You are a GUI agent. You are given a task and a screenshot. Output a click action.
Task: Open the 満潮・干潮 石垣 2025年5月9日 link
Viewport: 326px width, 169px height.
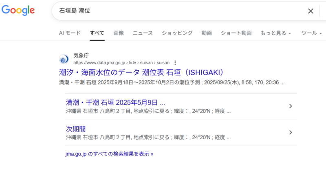(115, 102)
